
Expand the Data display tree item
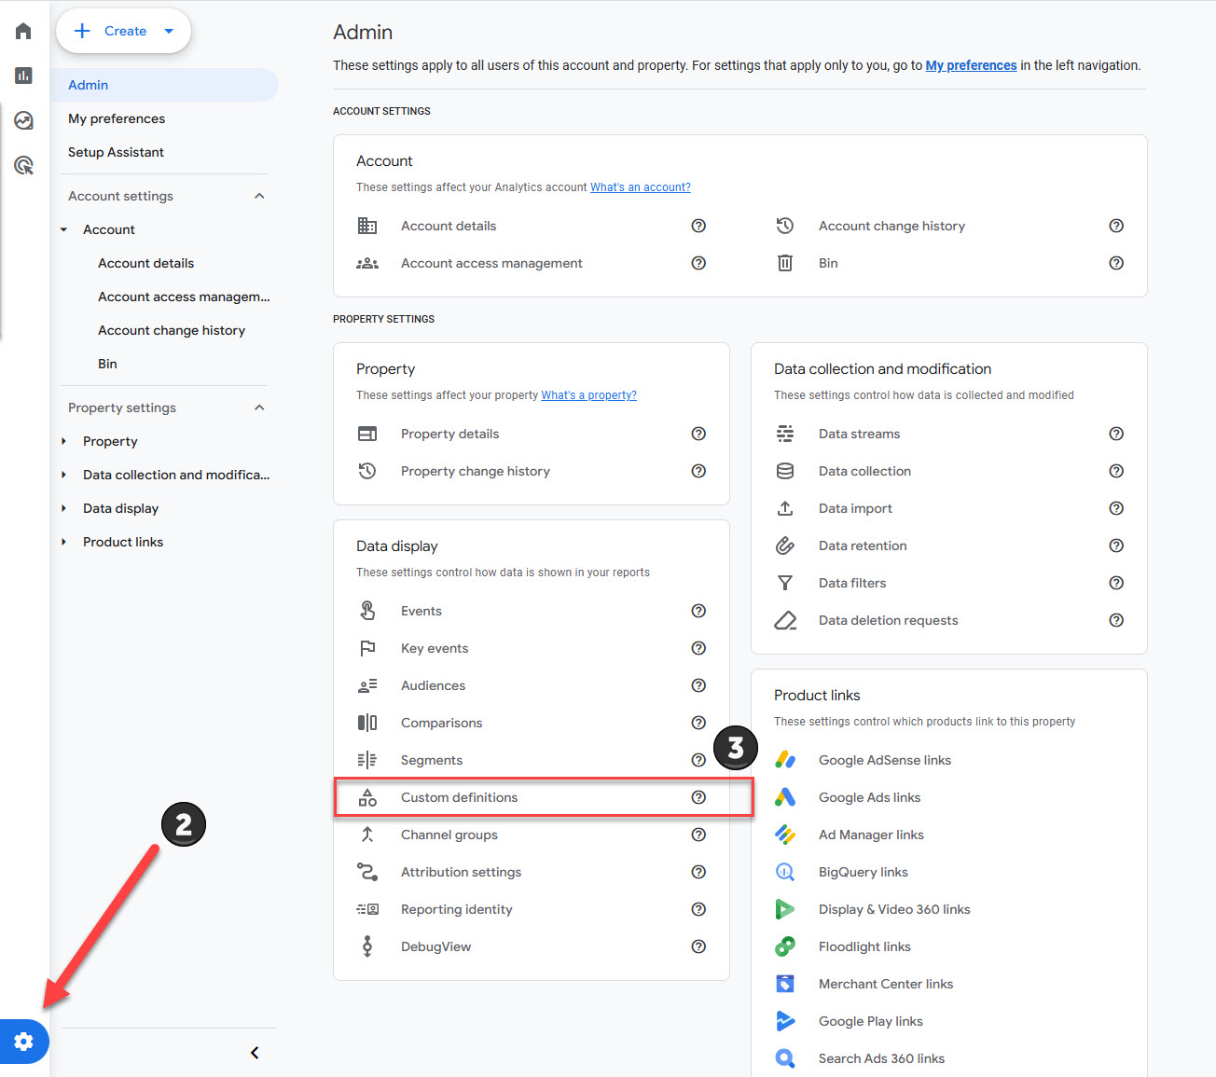63,508
